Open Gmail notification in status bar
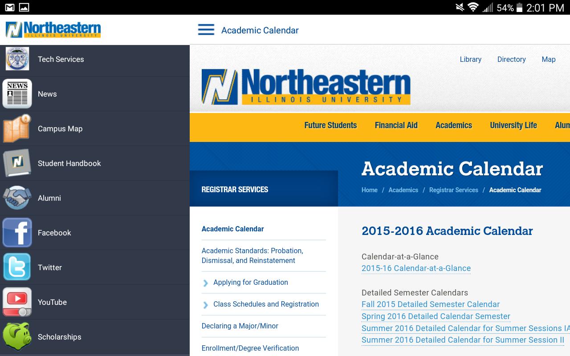This screenshot has width=570, height=356. tap(9, 7)
